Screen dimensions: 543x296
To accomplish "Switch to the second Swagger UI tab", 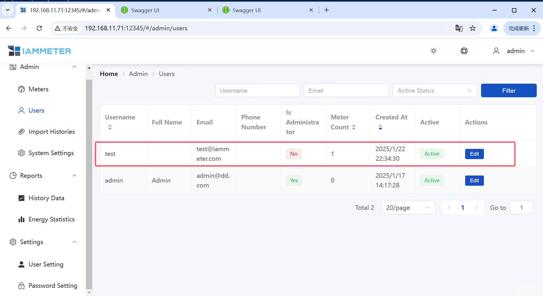I will coord(268,10).
